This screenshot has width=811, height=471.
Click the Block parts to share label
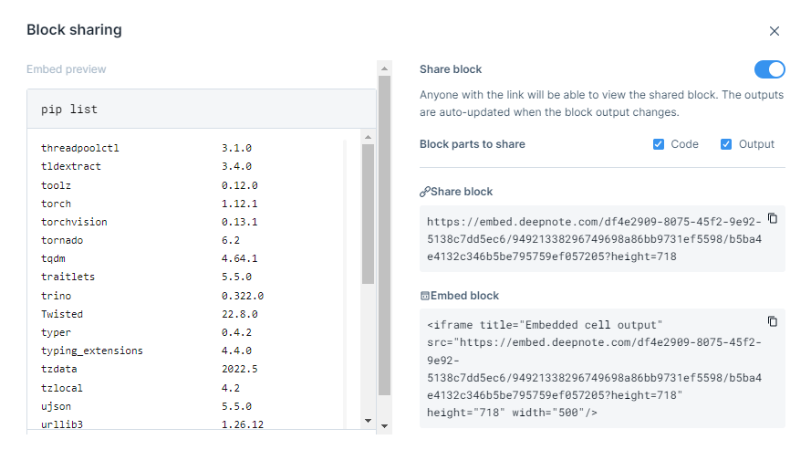(472, 144)
